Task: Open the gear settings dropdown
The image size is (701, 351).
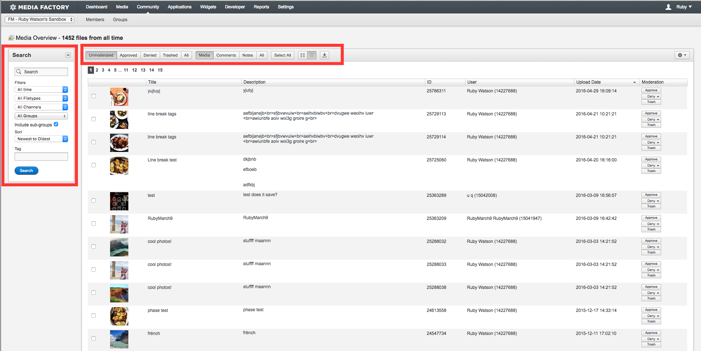Action: (x=682, y=55)
